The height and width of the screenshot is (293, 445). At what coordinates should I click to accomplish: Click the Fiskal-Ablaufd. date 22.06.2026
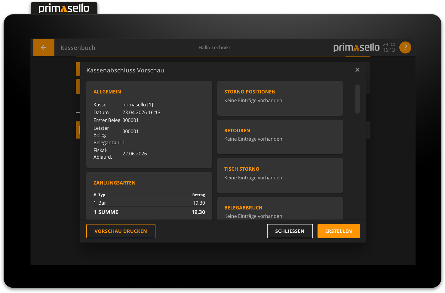(x=135, y=154)
